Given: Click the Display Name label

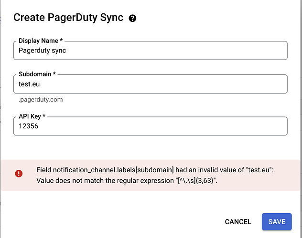Looking at the screenshot, I should pyautogui.click(x=41, y=41).
